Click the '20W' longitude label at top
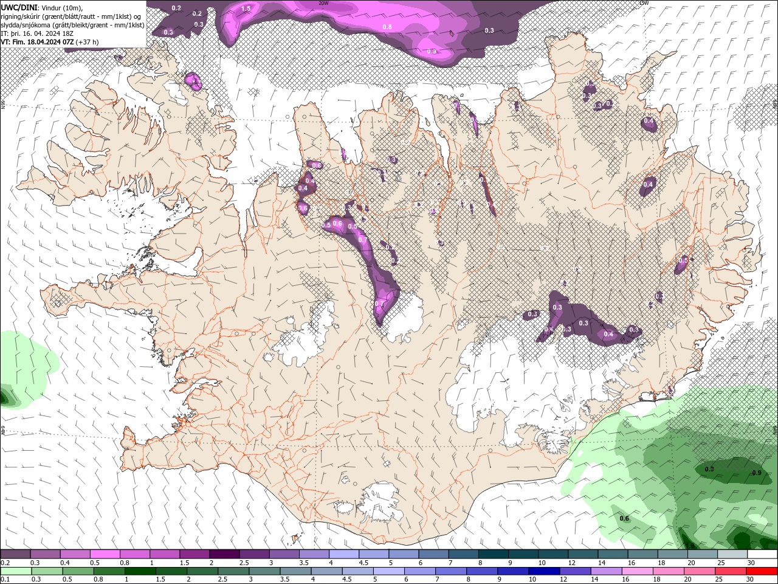This screenshot has height=584, width=778. coord(323,3)
